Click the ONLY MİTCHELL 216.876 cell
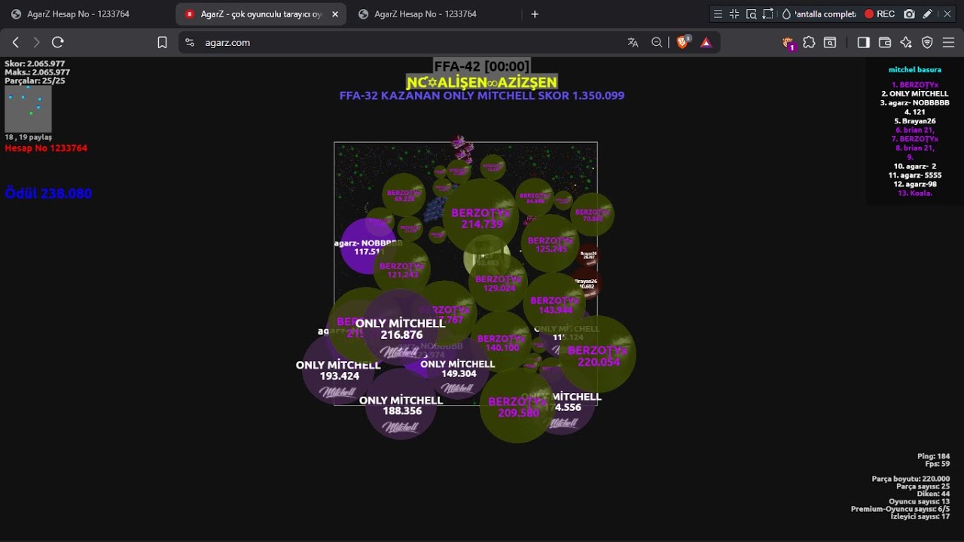This screenshot has width=964, height=542. tap(401, 328)
